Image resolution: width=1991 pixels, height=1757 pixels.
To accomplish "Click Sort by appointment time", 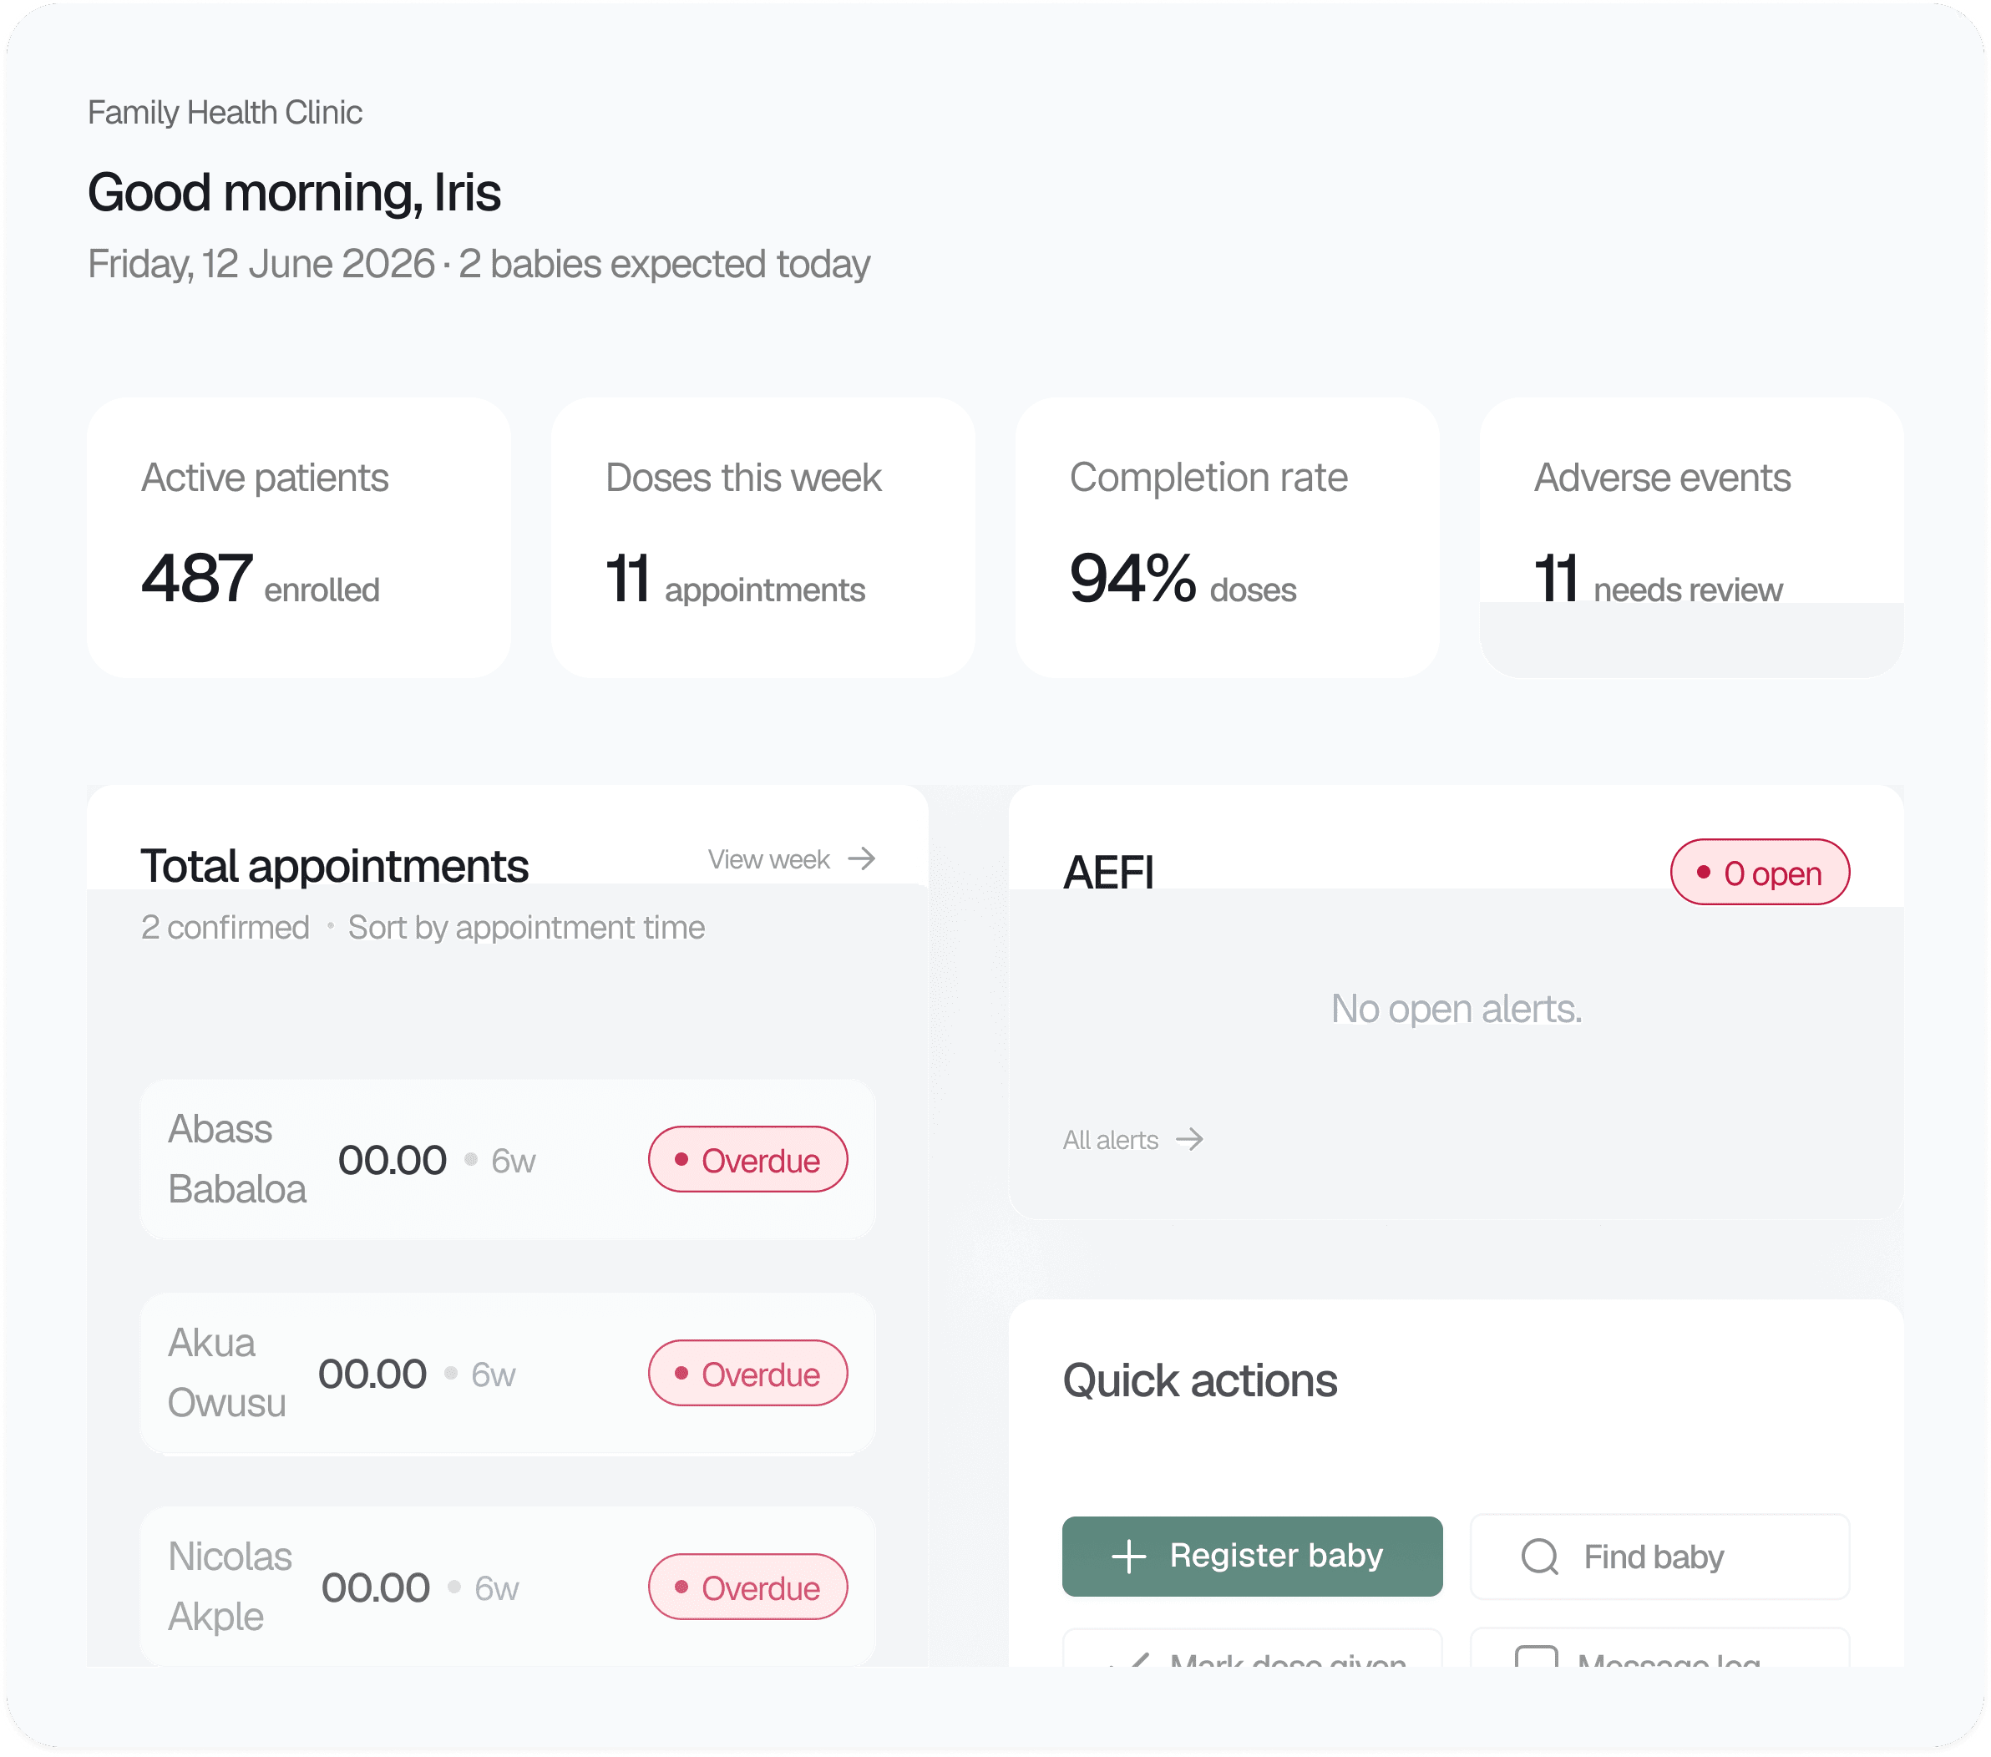I will [x=526, y=928].
